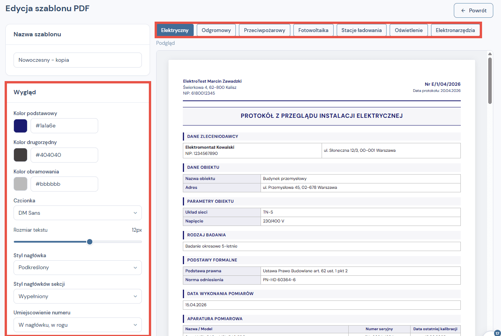Click the Nazwa szablonu text field
This screenshot has height=336, width=501.
(x=78, y=60)
